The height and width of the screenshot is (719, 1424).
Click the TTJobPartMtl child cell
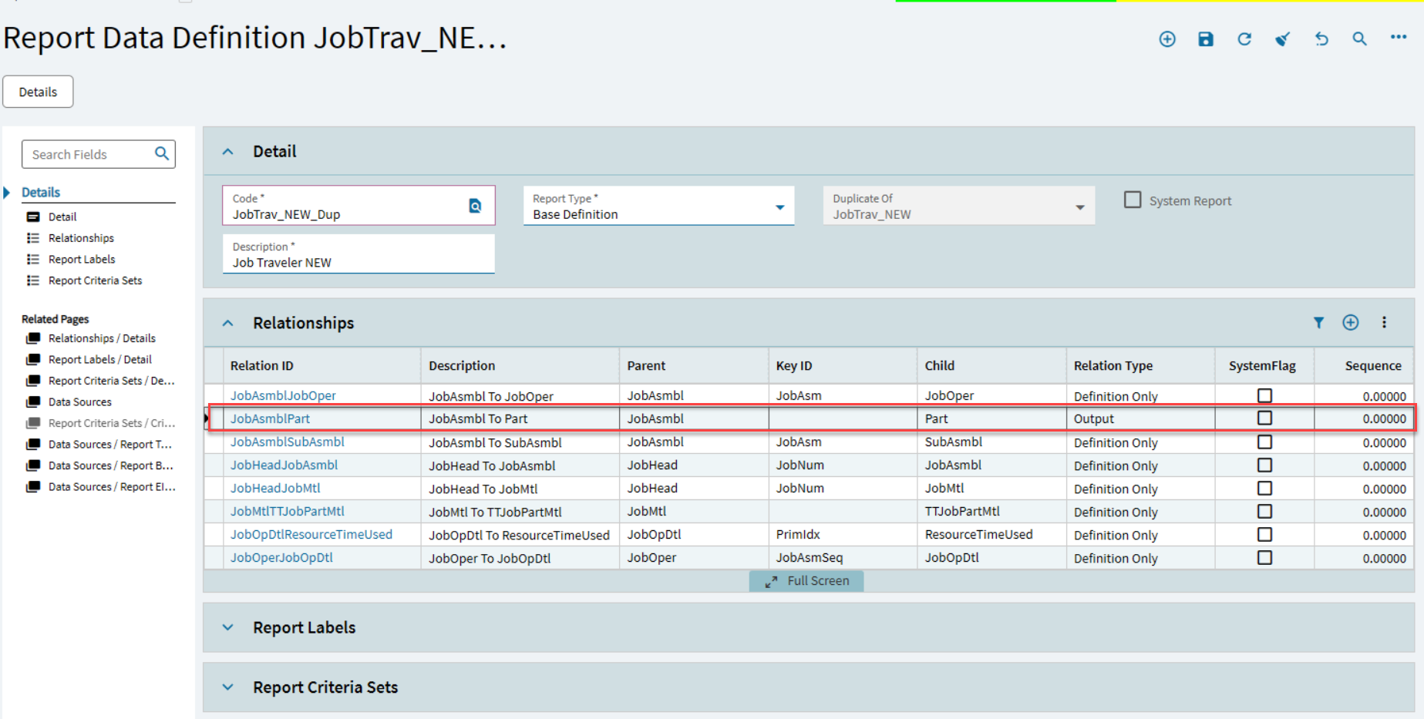[x=991, y=512]
